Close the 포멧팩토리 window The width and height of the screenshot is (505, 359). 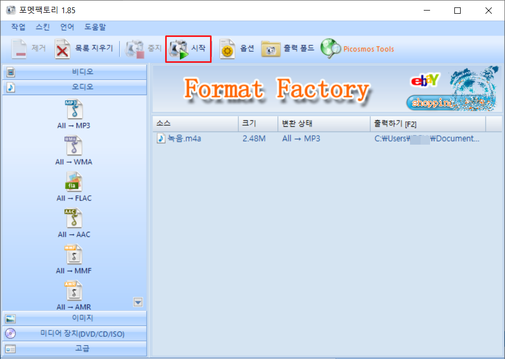tap(489, 11)
